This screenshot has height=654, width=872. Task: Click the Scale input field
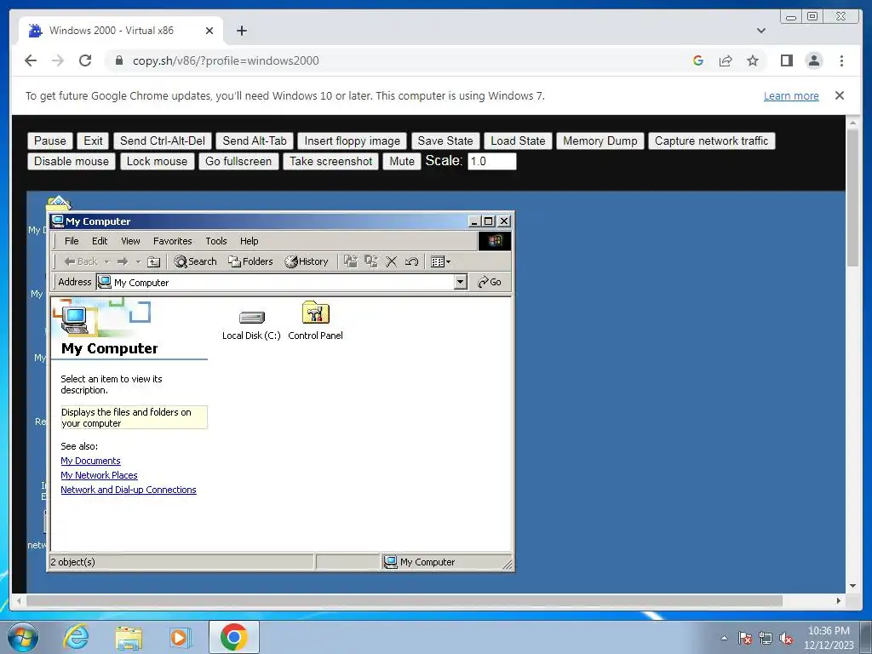coord(491,161)
